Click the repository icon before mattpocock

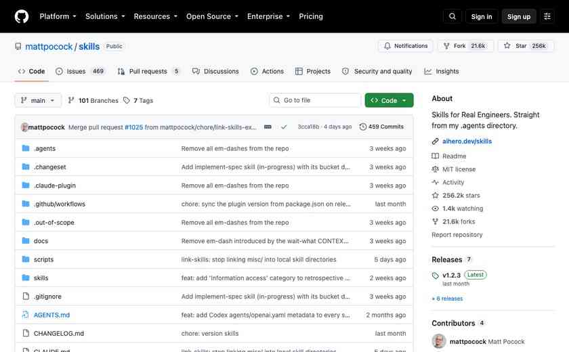click(18, 47)
